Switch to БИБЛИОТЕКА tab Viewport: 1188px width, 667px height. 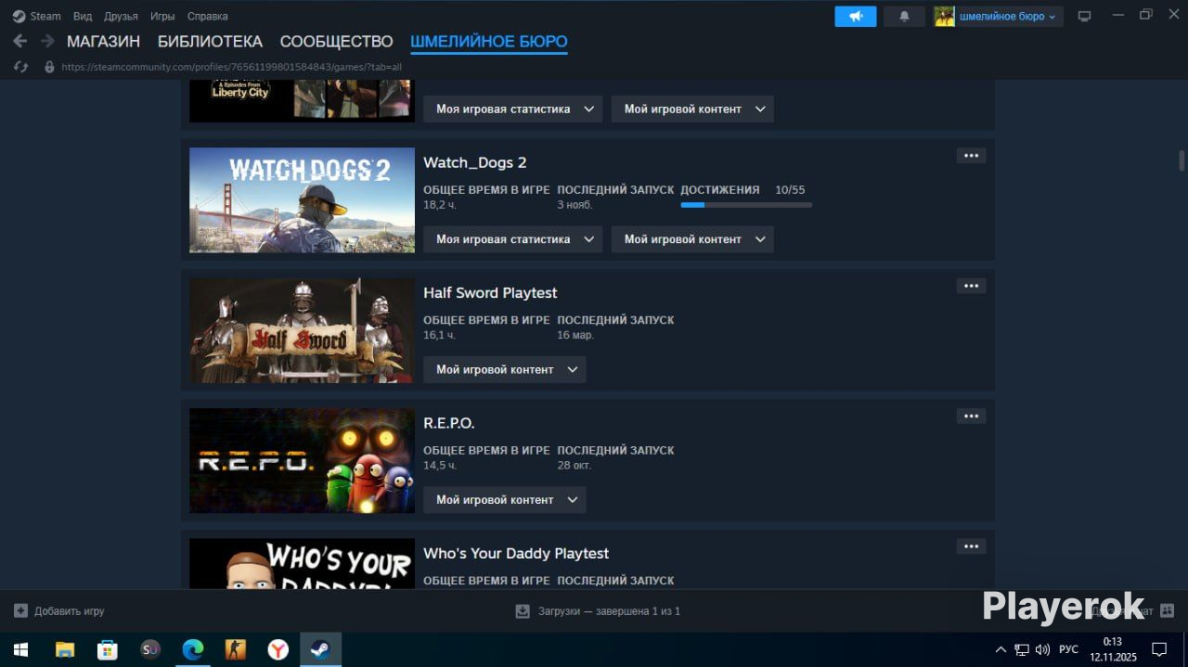[x=210, y=41]
